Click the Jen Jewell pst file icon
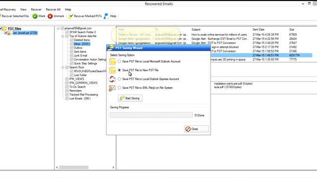317x178 pixels. pyautogui.click(x=9, y=33)
